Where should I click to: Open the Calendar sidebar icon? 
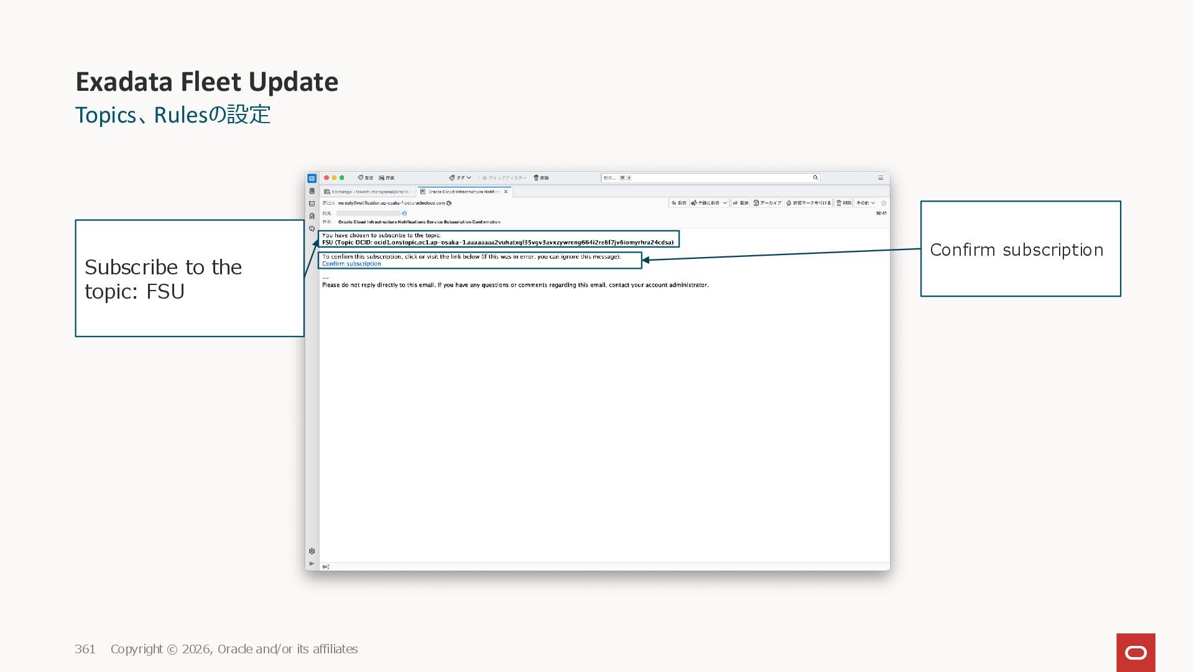[x=312, y=203]
